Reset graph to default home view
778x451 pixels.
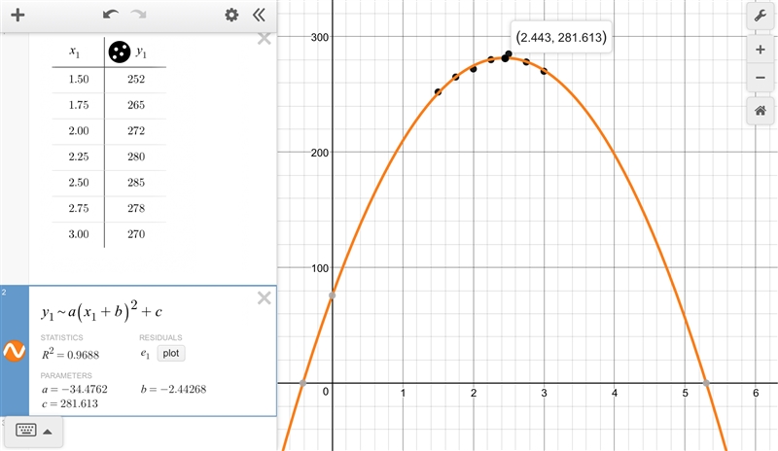[x=760, y=111]
